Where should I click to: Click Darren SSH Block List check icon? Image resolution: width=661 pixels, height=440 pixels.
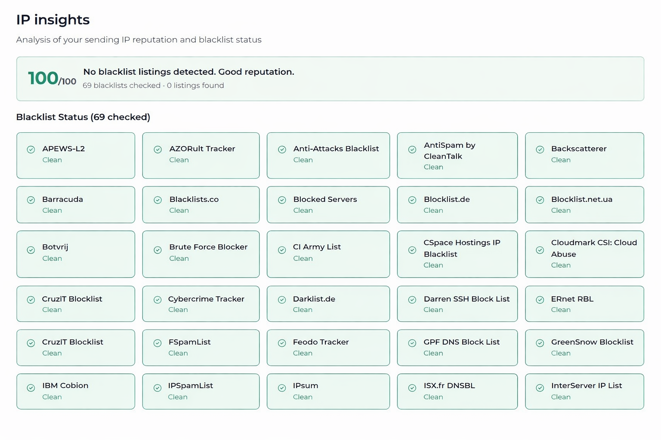412,300
